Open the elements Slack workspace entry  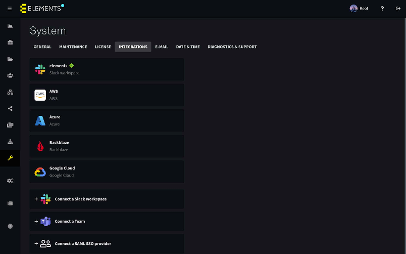click(107, 69)
